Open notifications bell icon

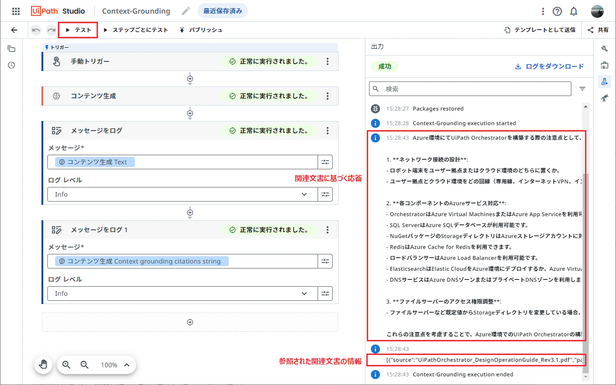click(574, 11)
